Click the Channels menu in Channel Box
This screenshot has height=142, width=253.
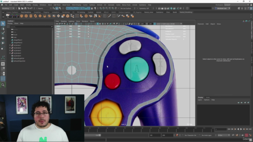[x=200, y=24]
